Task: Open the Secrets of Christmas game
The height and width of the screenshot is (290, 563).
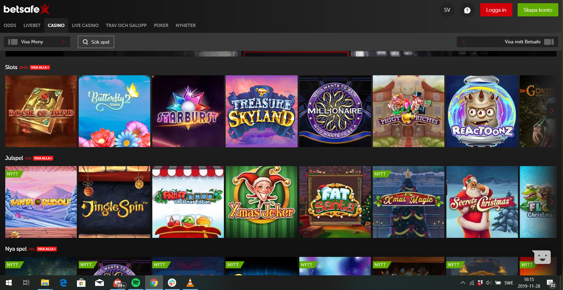Action: point(482,202)
